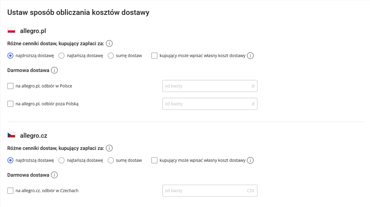This screenshot has height=207, width=370.
Task: Open info icon beside allegro.pl własny koszt dostawy
Action: [250, 56]
